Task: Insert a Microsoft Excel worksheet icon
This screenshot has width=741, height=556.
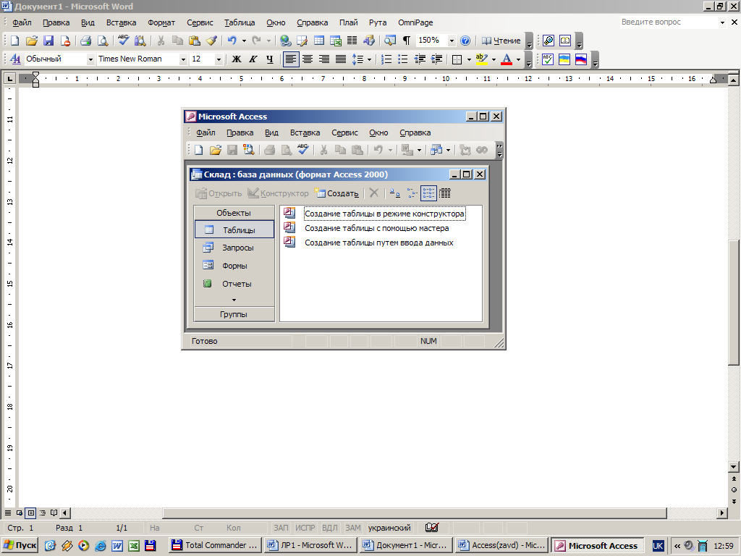Action: pos(336,41)
